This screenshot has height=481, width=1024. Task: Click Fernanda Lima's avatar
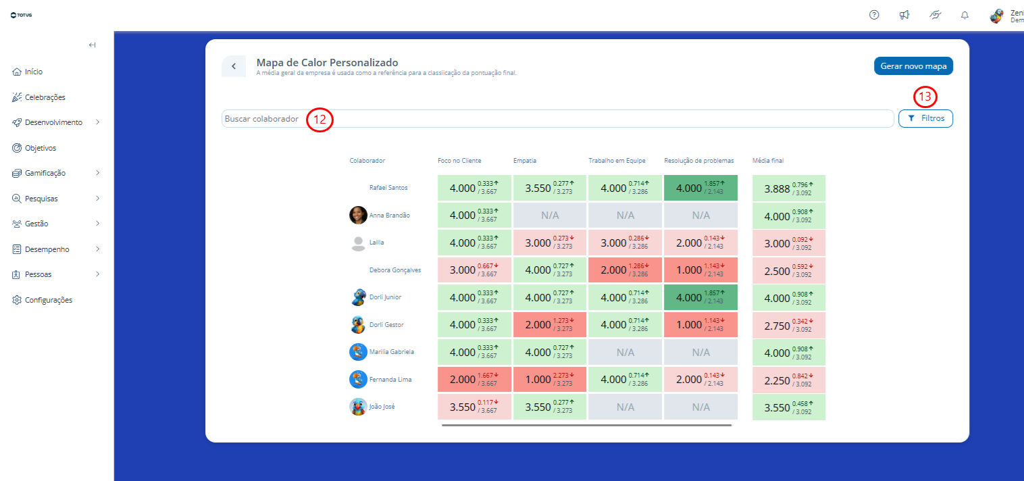[x=358, y=379]
